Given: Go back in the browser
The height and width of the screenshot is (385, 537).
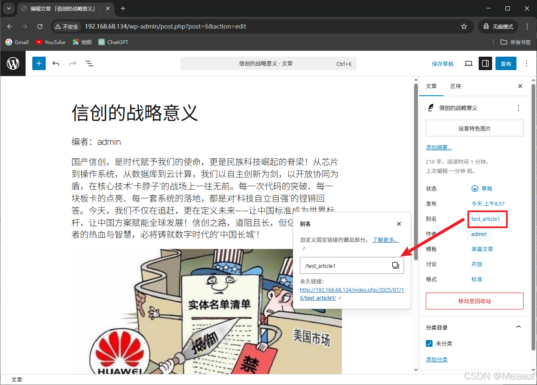Looking at the screenshot, I should pyautogui.click(x=10, y=26).
